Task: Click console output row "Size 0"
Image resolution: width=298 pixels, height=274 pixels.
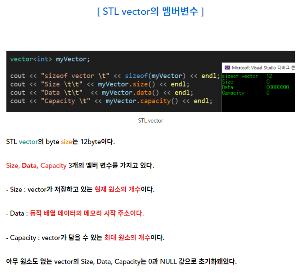Action: [x=246, y=82]
